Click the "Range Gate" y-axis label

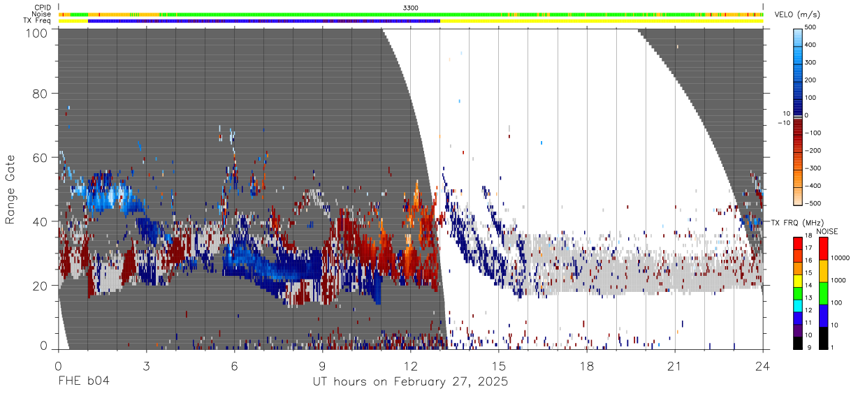[10, 190]
